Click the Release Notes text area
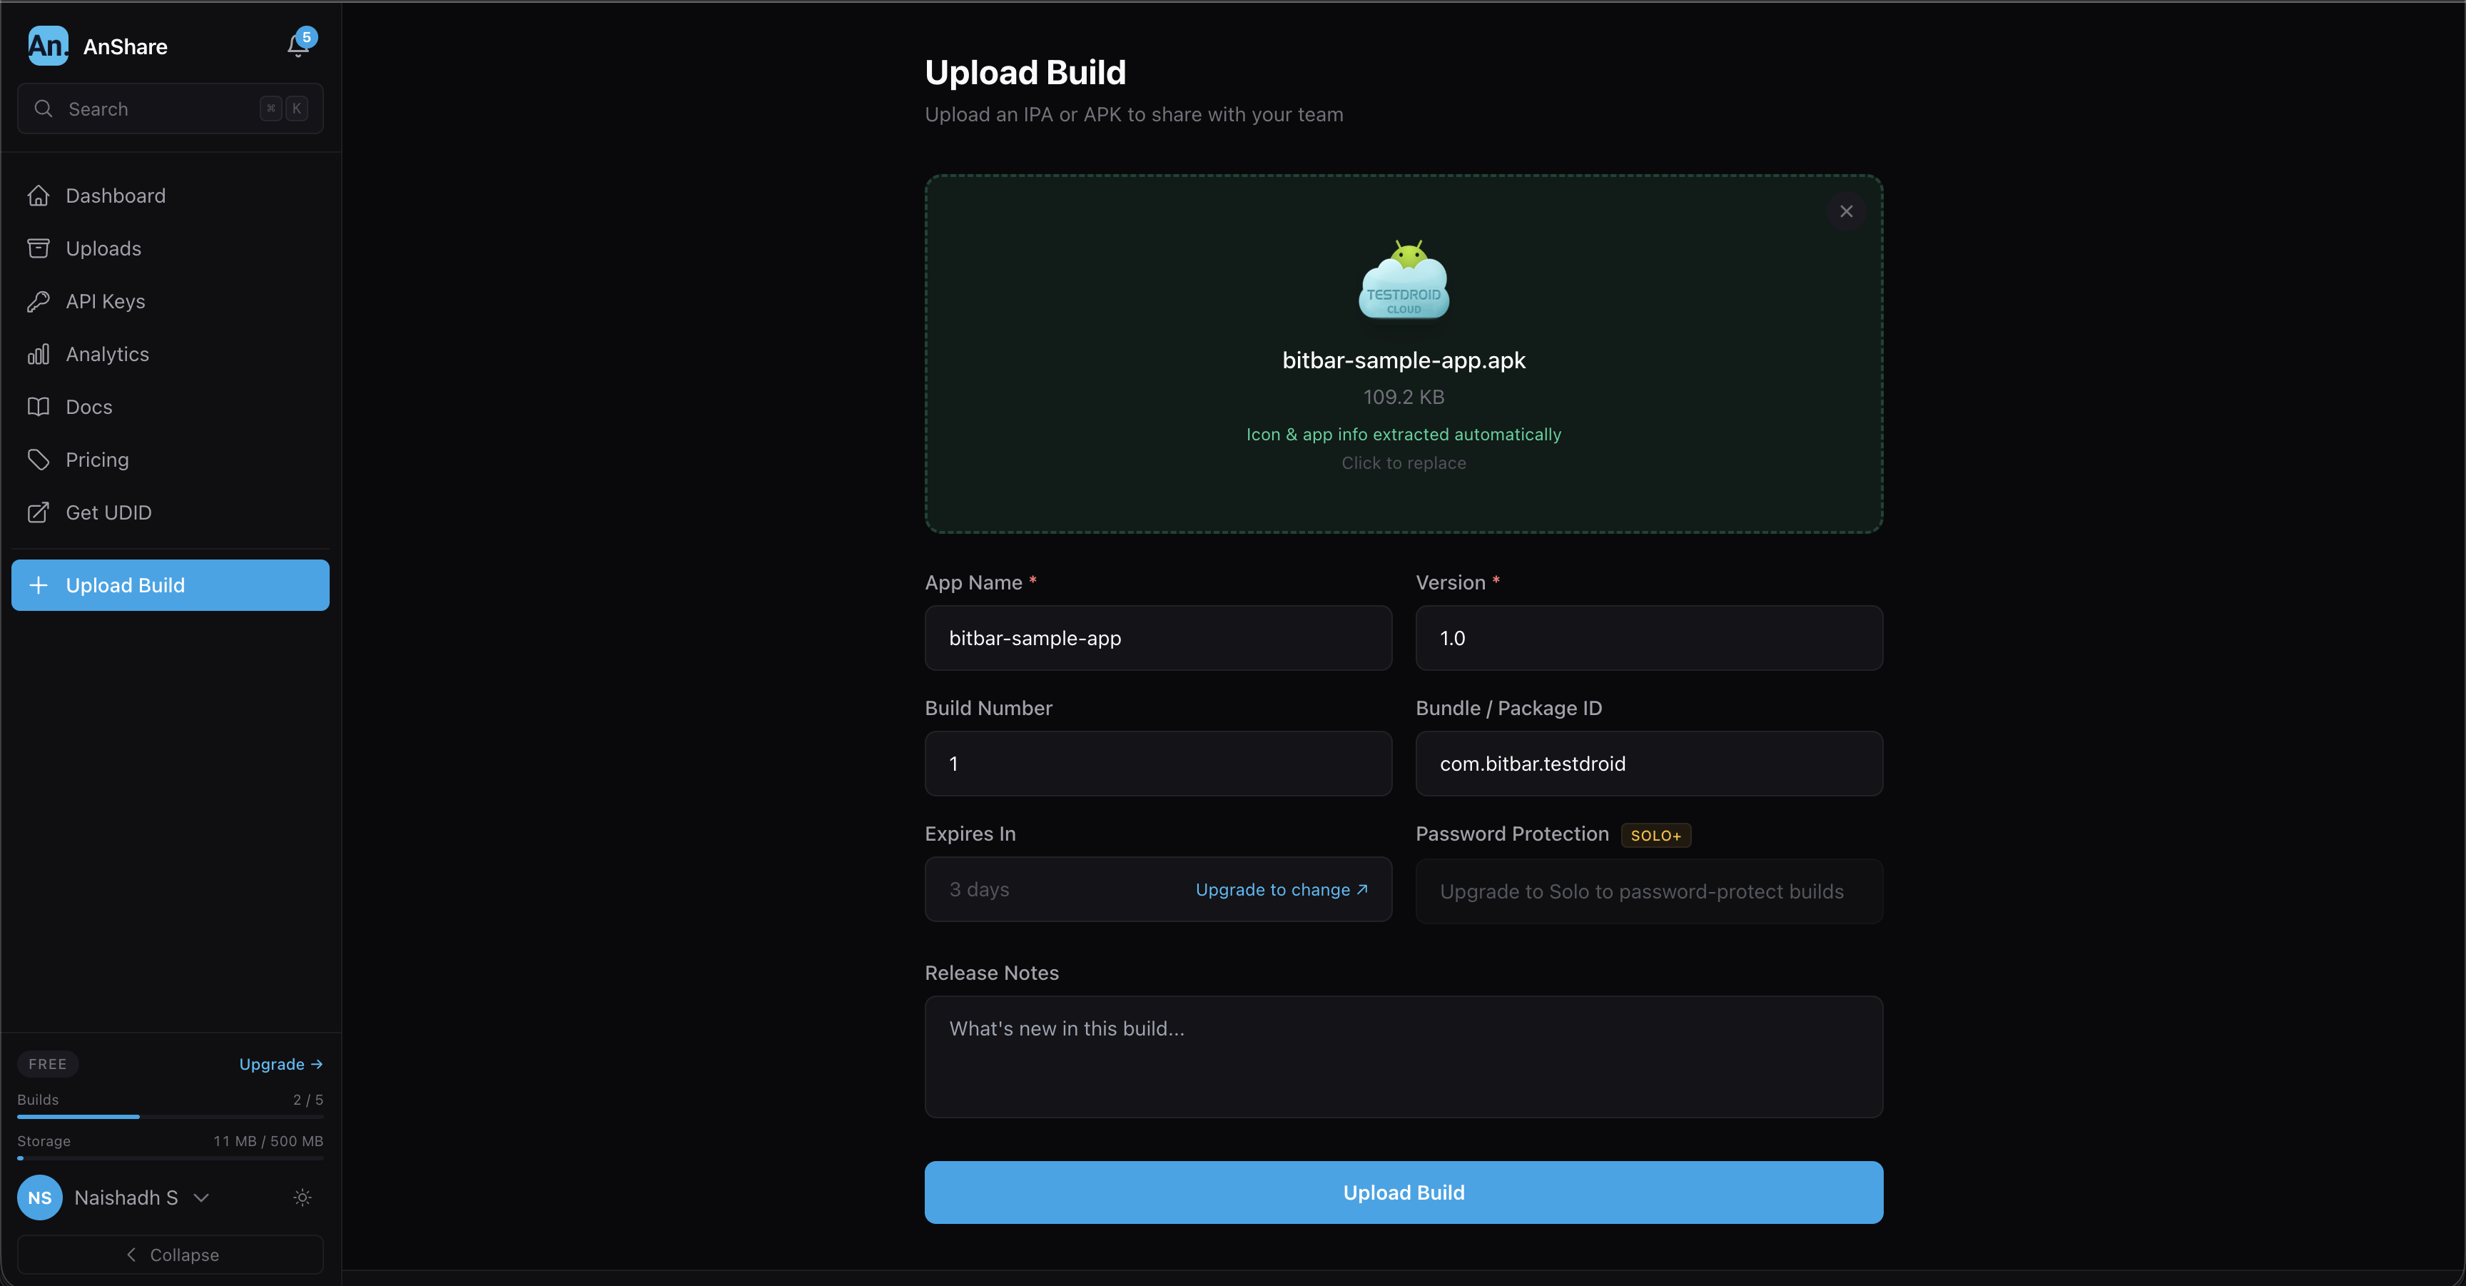The height and width of the screenshot is (1286, 2466). (1404, 1056)
